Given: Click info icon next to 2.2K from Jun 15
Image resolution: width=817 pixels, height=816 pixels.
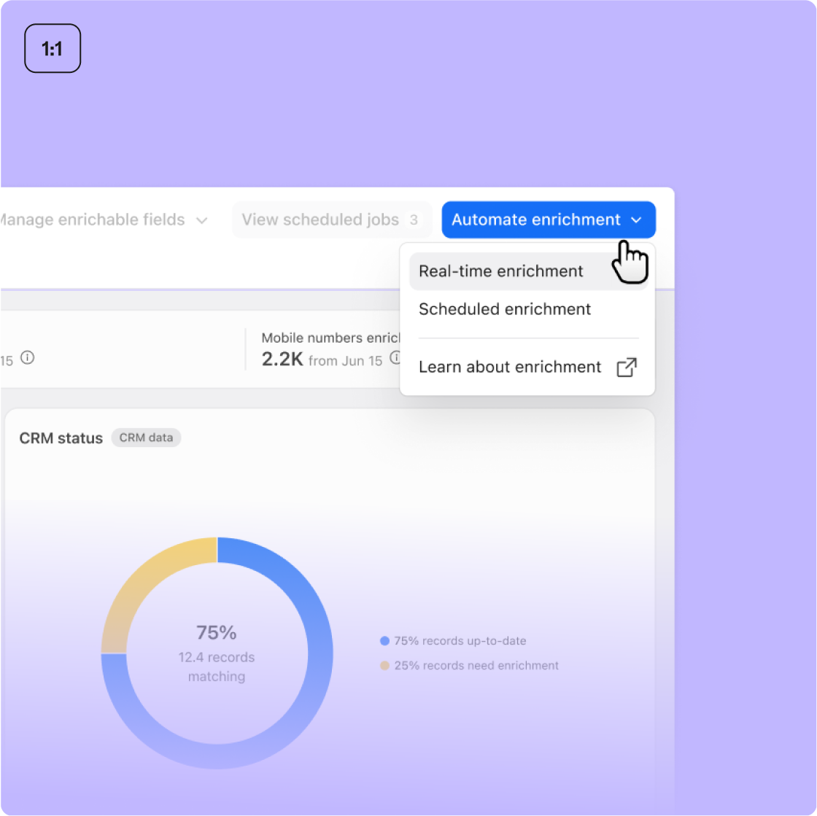Looking at the screenshot, I should 396,358.
